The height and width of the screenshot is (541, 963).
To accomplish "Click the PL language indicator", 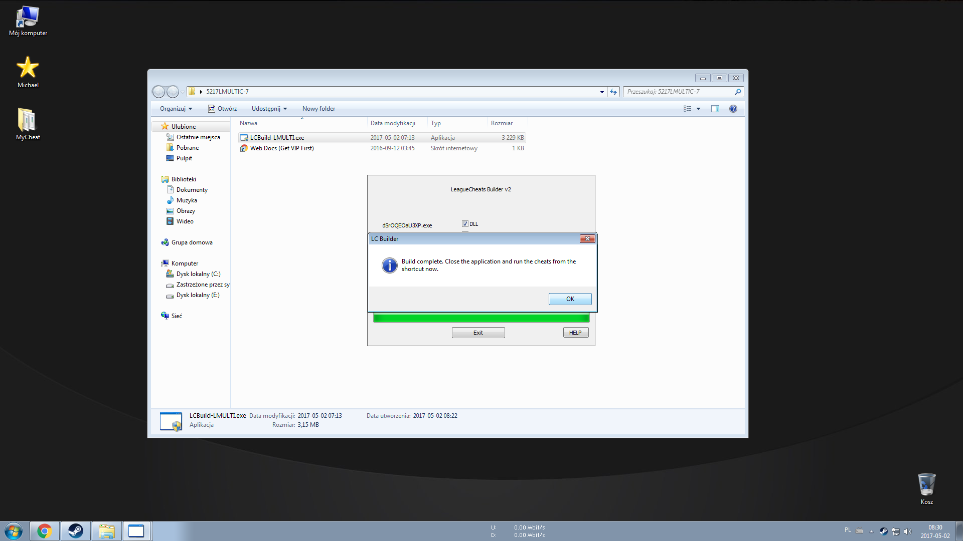I will pyautogui.click(x=848, y=530).
